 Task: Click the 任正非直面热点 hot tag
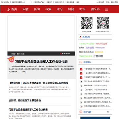point(86,52)
